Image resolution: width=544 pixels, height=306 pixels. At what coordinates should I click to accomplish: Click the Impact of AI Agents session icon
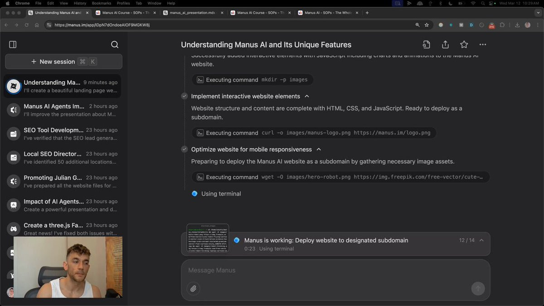(14, 205)
